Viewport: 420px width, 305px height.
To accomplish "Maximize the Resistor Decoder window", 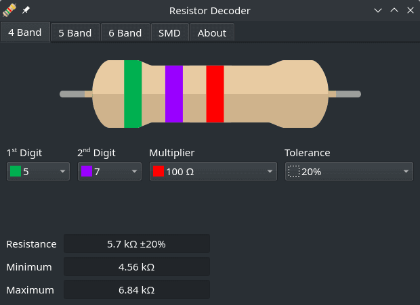I will click(394, 11).
